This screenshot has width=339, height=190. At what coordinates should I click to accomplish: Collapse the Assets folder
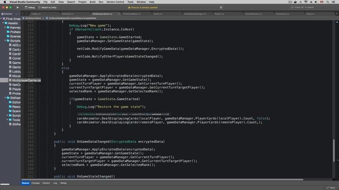click(x=3, y=23)
